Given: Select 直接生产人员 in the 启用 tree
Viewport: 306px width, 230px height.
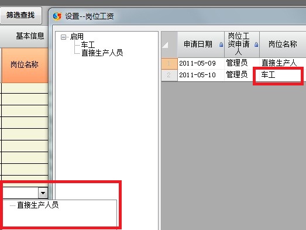Looking at the screenshot, I should click(102, 53).
